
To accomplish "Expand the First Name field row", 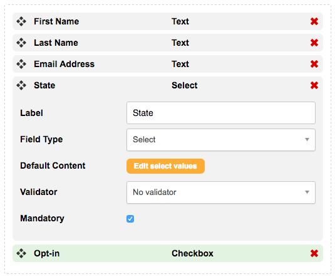I will [x=168, y=21].
